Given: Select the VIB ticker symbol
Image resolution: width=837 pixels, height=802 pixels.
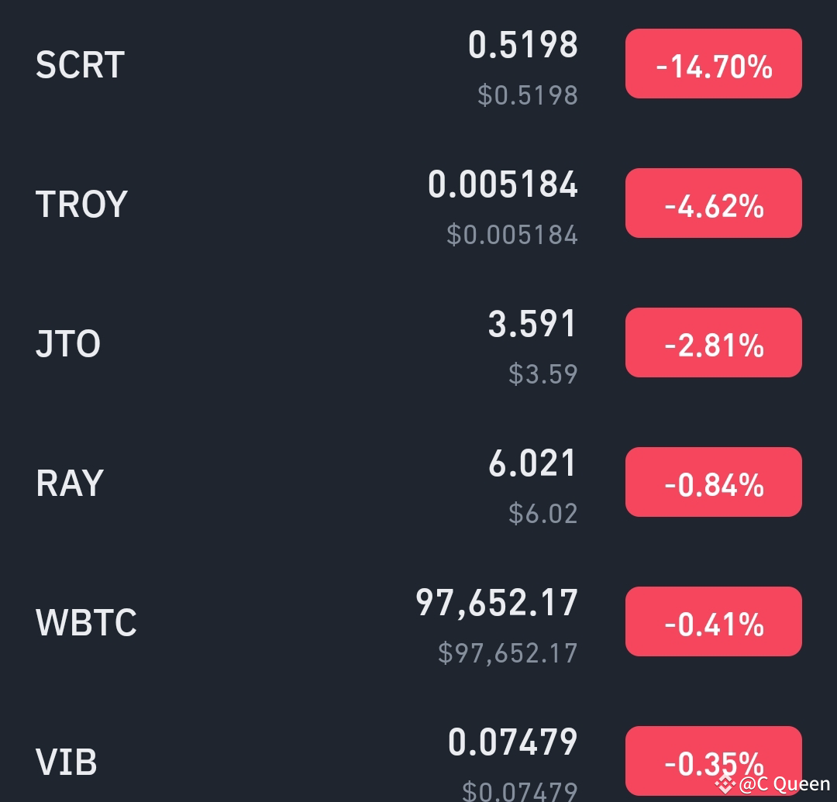Looking at the screenshot, I should (66, 762).
